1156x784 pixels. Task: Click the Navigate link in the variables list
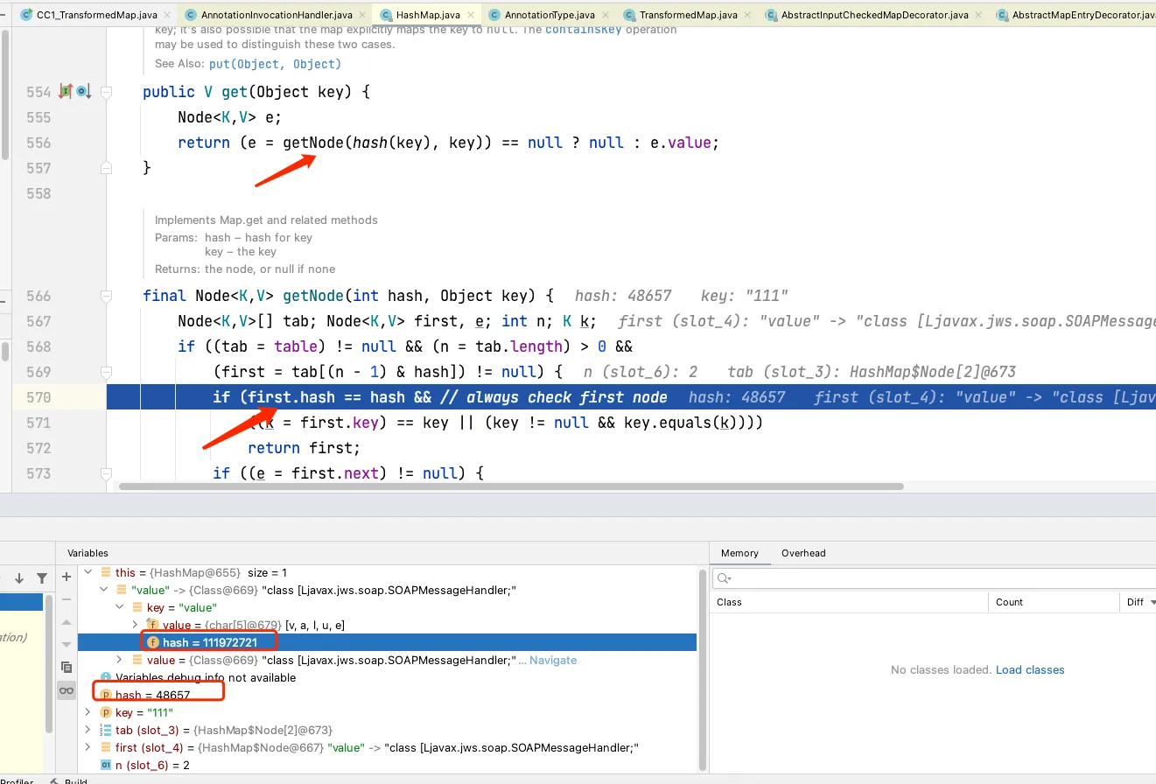click(552, 661)
